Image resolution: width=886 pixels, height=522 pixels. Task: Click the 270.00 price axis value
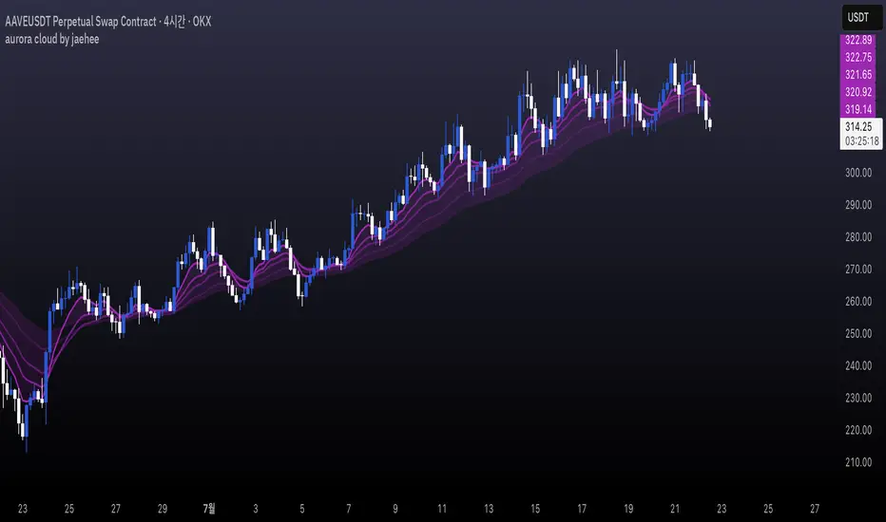[858, 270]
